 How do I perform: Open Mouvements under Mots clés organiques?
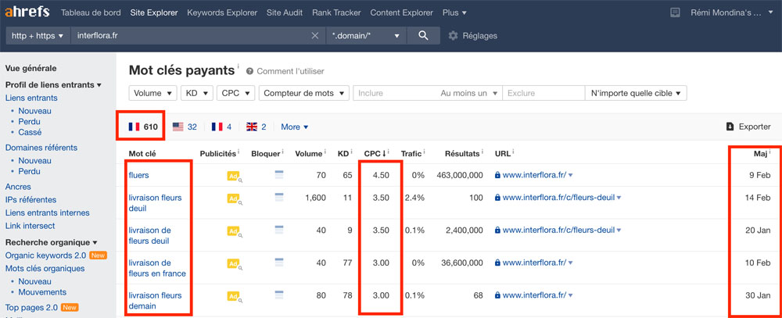point(42,292)
